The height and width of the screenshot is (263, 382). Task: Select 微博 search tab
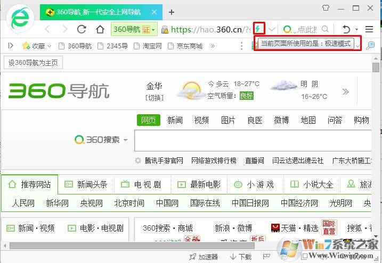point(281,120)
